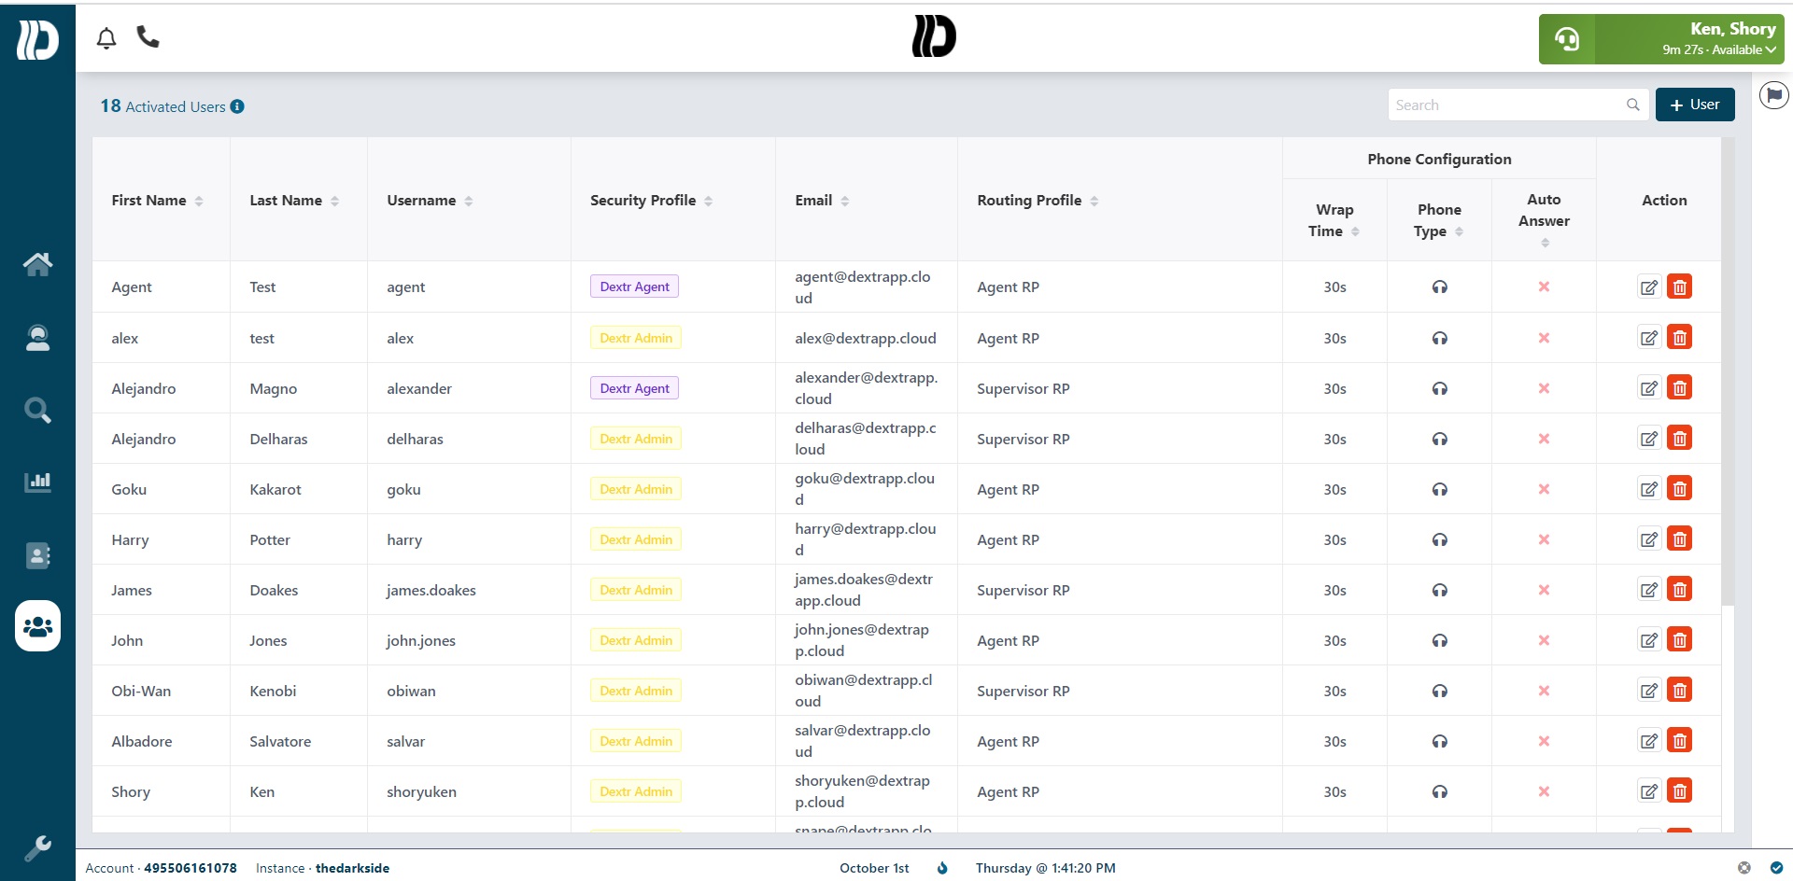The image size is (1793, 881).
Task: Delete user Agent Test
Action: [x=1679, y=287]
